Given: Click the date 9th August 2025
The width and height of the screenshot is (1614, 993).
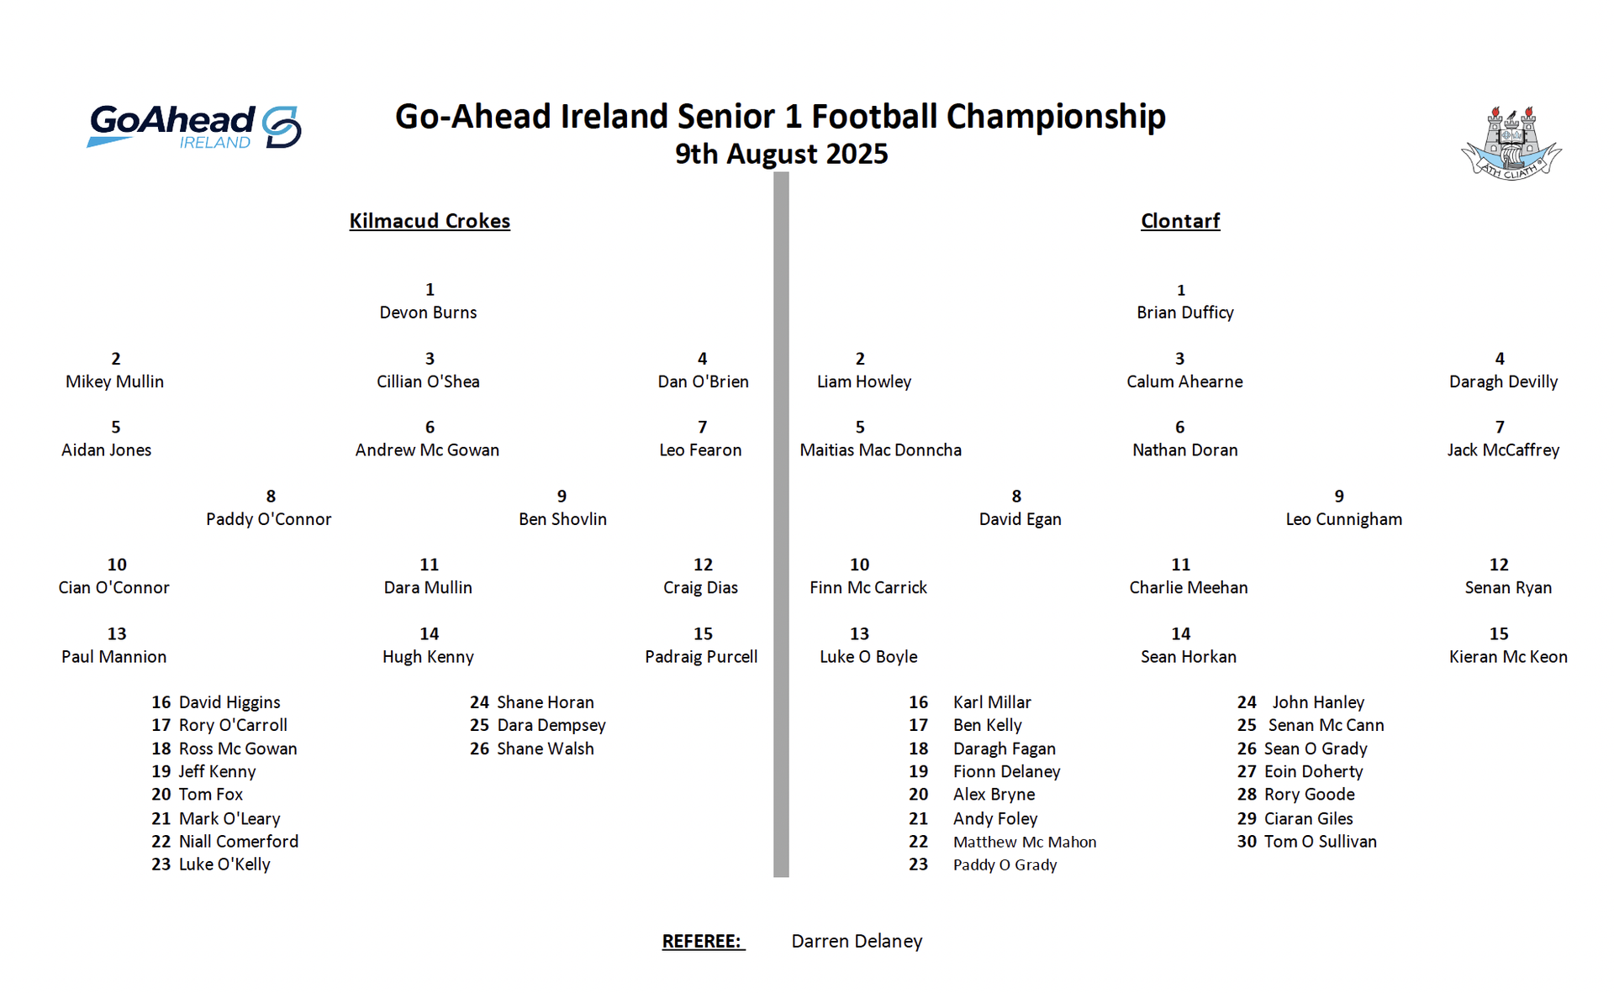Looking at the screenshot, I should 781,154.
